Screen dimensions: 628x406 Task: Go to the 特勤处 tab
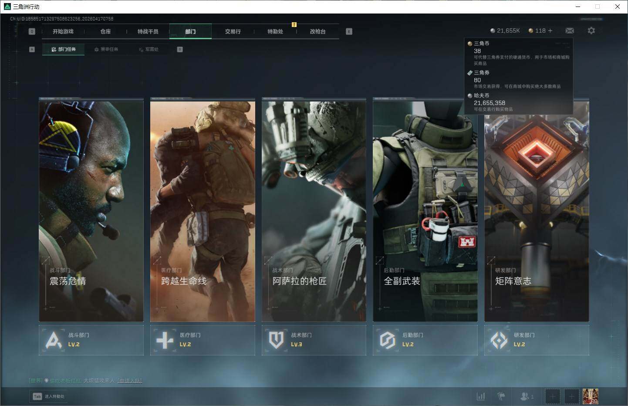275,31
